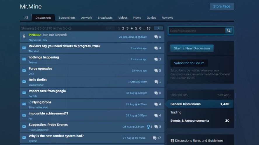Click answered checkmark icon on Flying Drone

(30, 102)
